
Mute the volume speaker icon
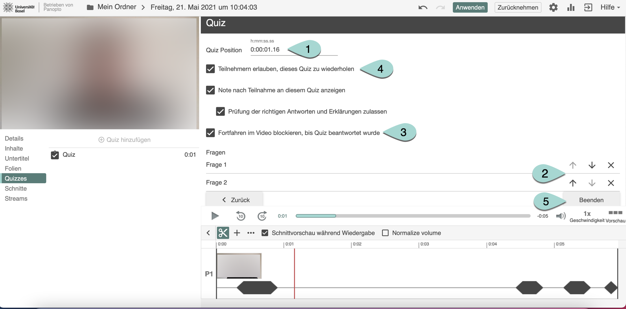560,216
